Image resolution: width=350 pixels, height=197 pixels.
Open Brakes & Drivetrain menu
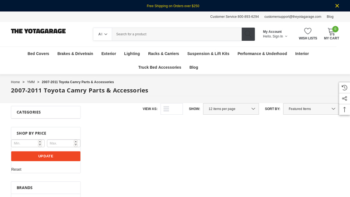75,53
